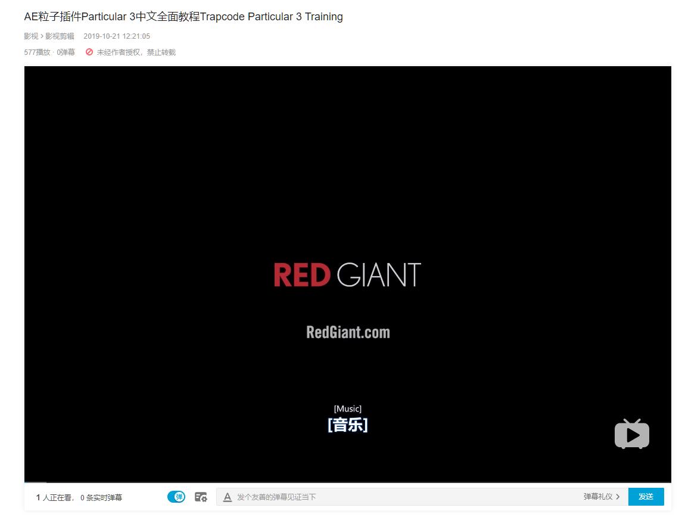Click the 0弹幕 count under title
685x517 pixels.
click(66, 52)
